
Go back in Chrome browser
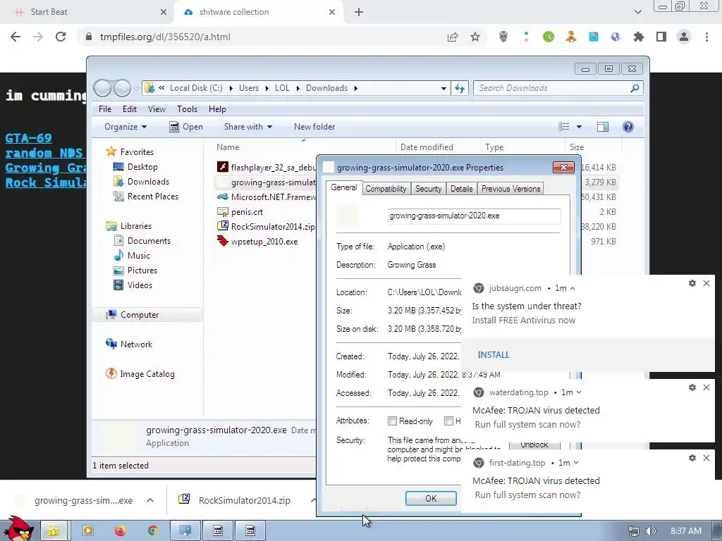[x=16, y=37]
